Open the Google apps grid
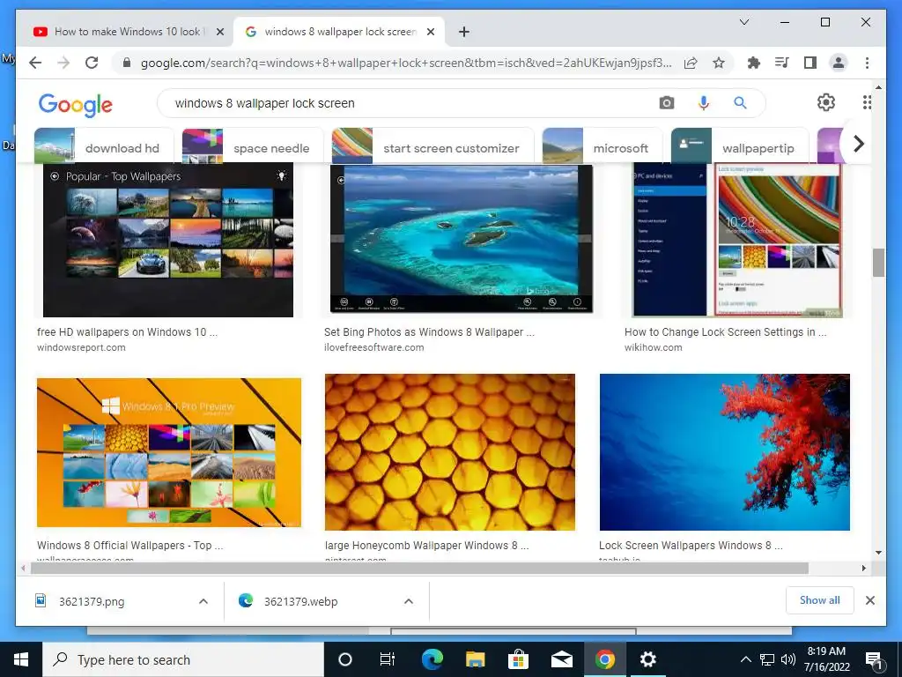Screen dimensions: 902x677 pos(867,102)
